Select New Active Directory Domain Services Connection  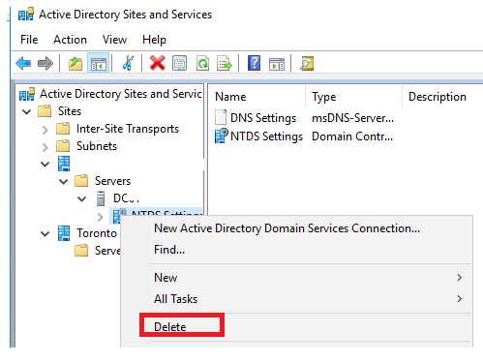(x=287, y=228)
